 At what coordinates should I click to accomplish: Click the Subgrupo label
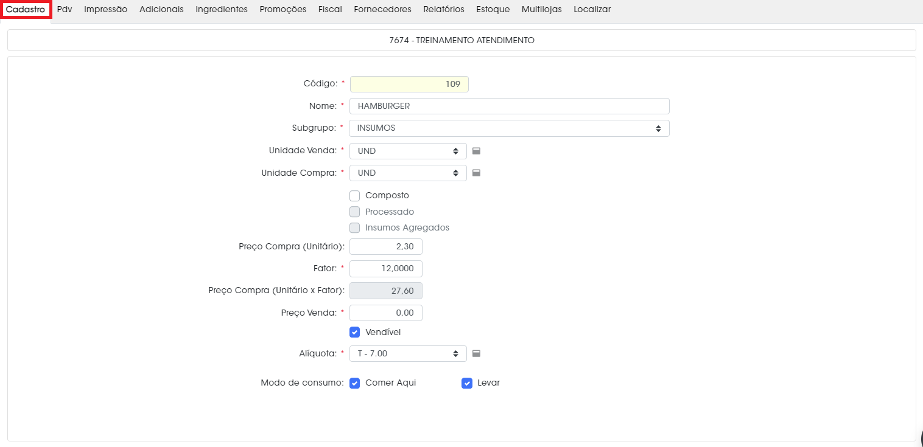315,128
